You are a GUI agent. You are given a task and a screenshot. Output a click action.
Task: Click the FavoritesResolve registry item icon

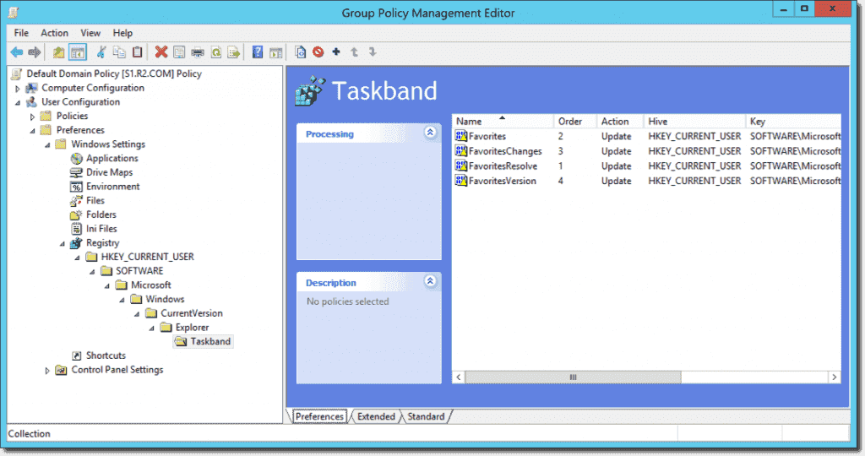click(460, 166)
